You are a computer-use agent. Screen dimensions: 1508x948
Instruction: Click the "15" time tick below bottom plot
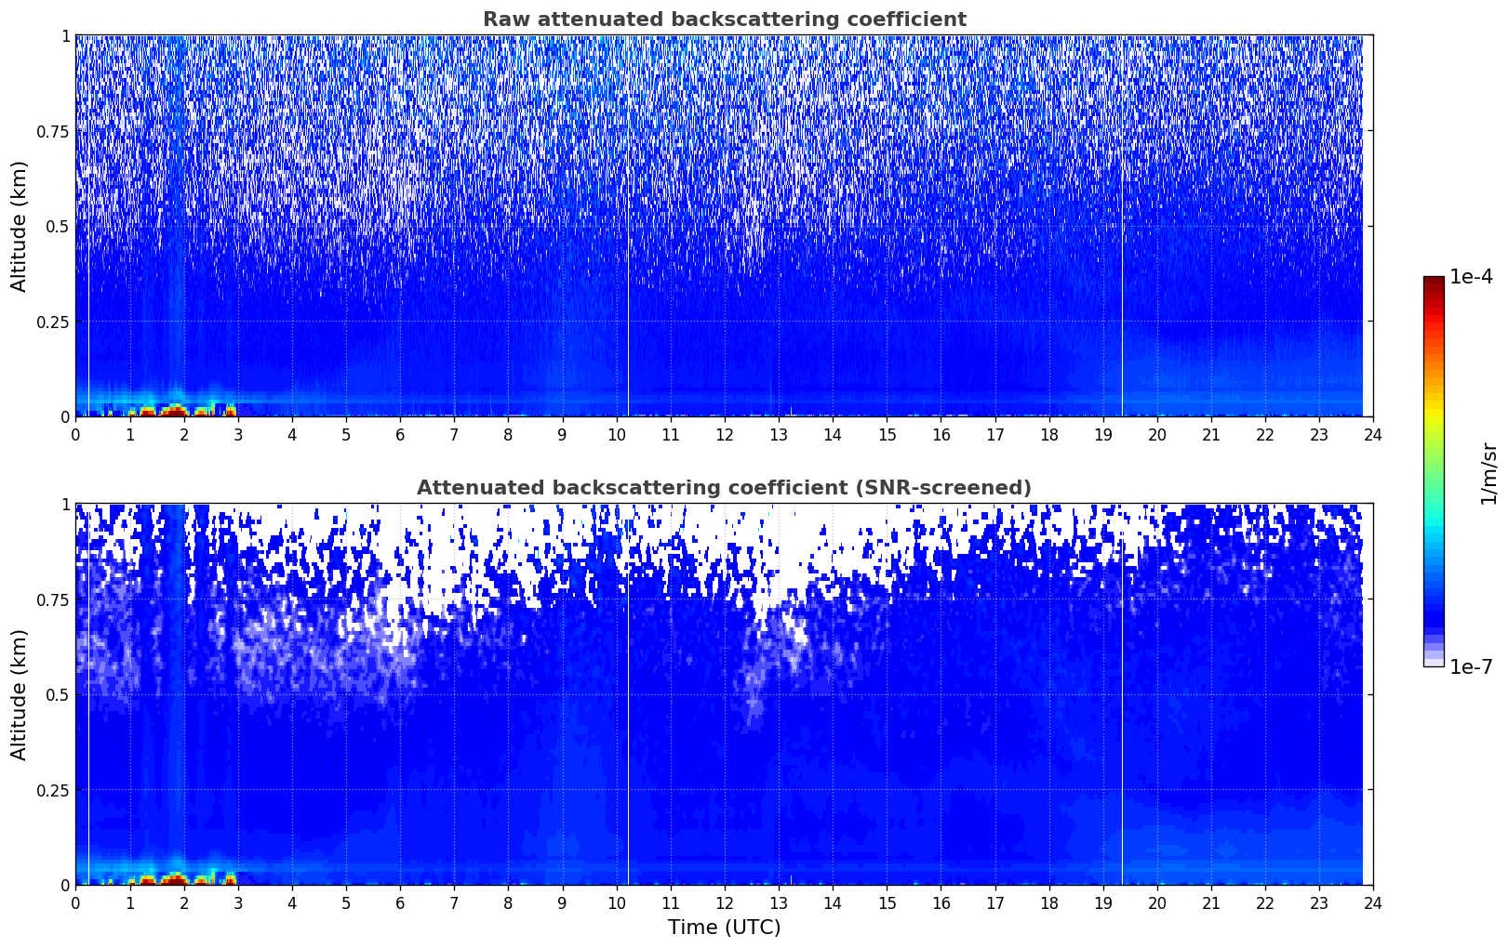tap(887, 902)
